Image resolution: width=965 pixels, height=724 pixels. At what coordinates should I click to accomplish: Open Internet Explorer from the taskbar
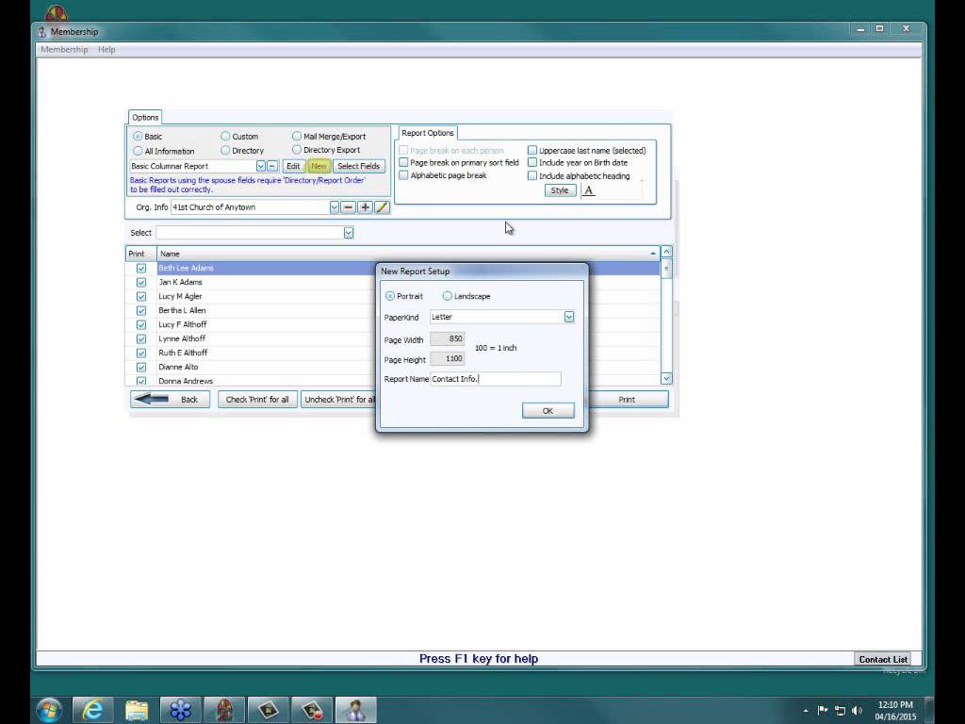[x=92, y=710]
